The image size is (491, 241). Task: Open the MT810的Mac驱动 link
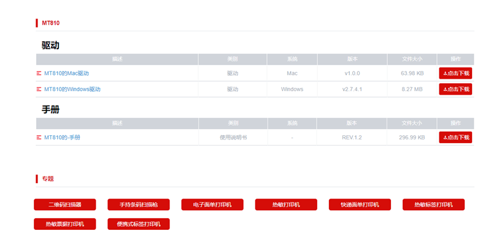coord(66,73)
